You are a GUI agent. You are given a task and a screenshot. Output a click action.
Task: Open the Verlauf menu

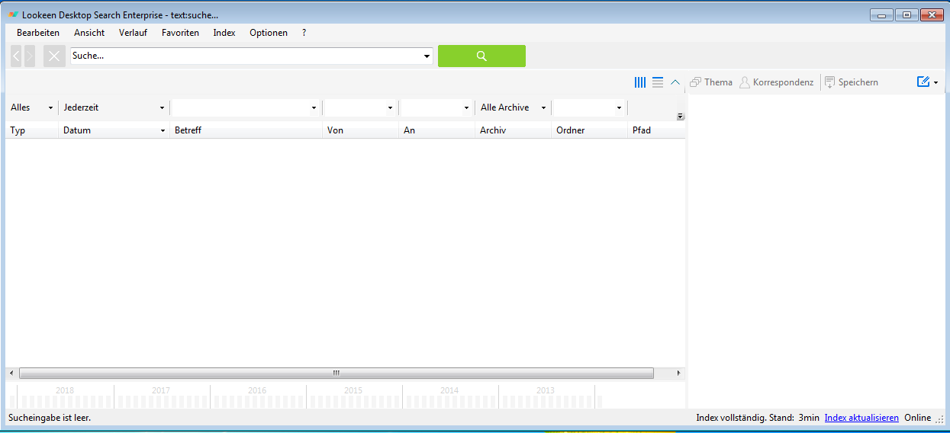point(133,33)
